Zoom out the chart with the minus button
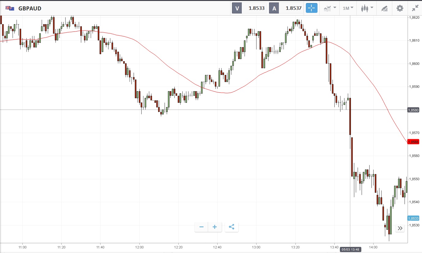422x253 pixels. (x=201, y=227)
